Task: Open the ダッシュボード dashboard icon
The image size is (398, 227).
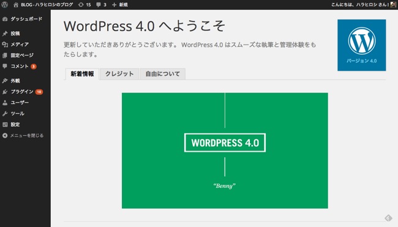Action: [5, 19]
